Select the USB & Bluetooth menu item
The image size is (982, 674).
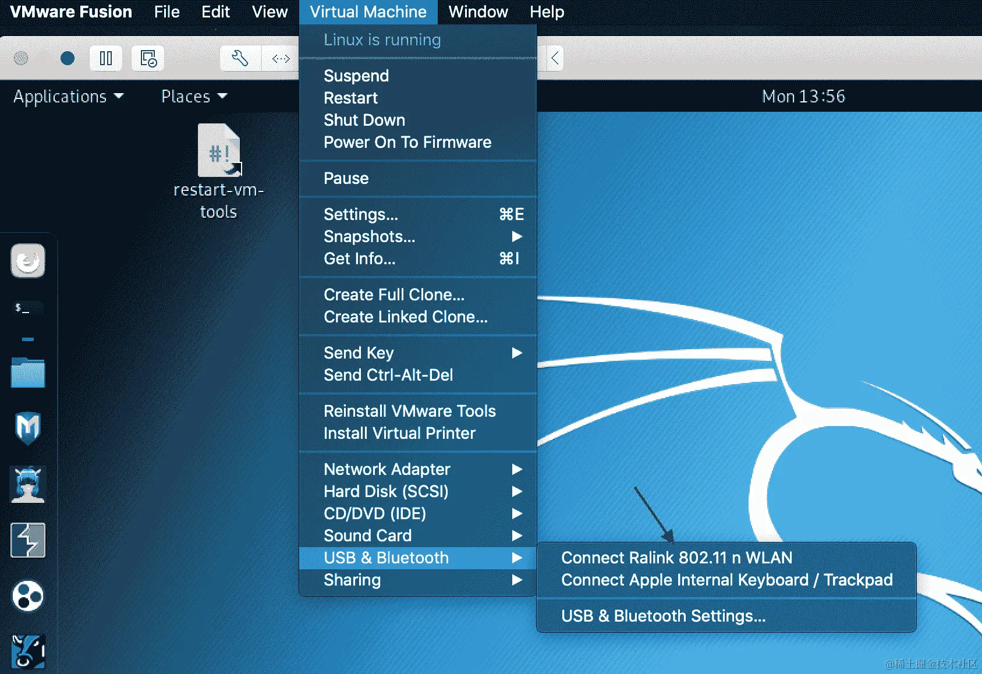[417, 558]
